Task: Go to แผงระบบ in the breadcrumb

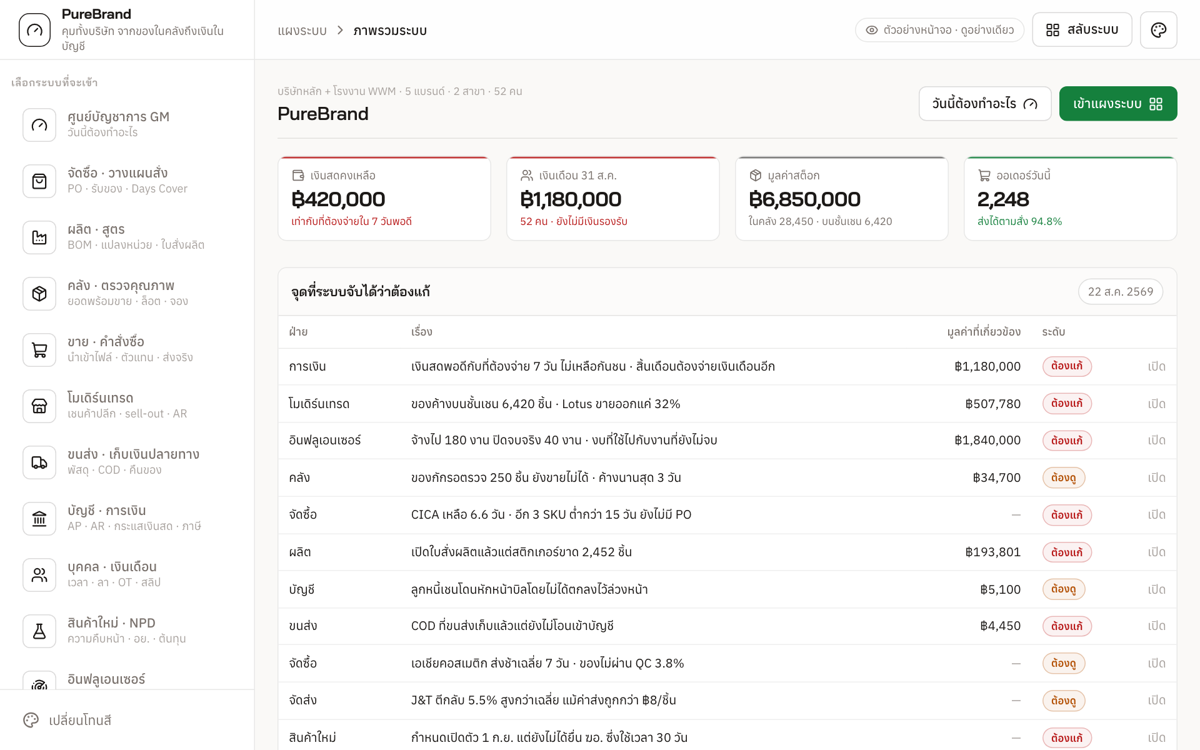Action: click(x=302, y=31)
